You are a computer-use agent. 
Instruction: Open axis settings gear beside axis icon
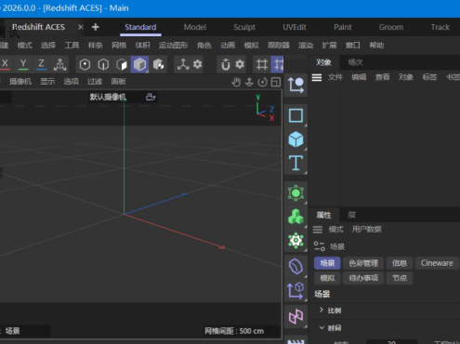click(197, 64)
